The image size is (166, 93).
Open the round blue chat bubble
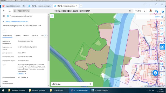(155, 73)
